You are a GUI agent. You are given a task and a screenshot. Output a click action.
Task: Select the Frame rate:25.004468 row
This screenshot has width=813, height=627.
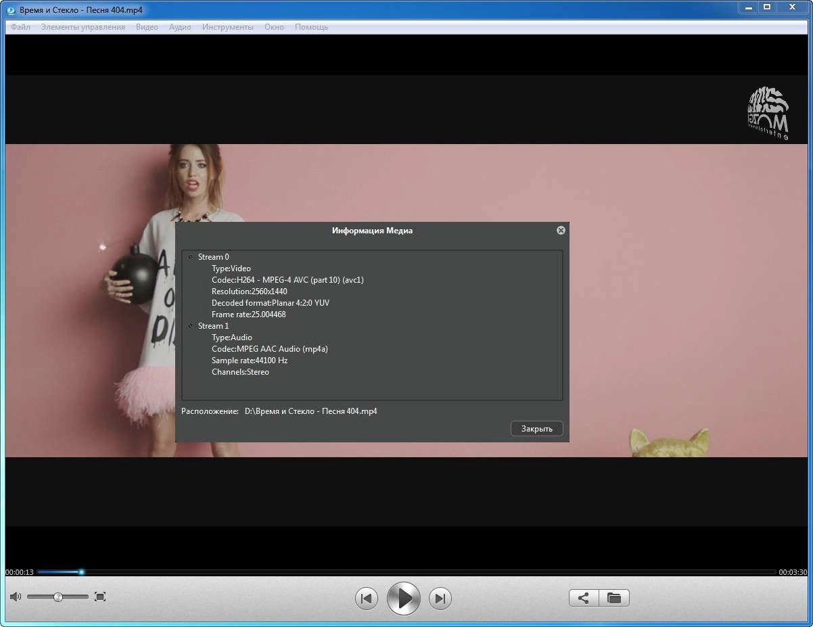click(x=248, y=315)
